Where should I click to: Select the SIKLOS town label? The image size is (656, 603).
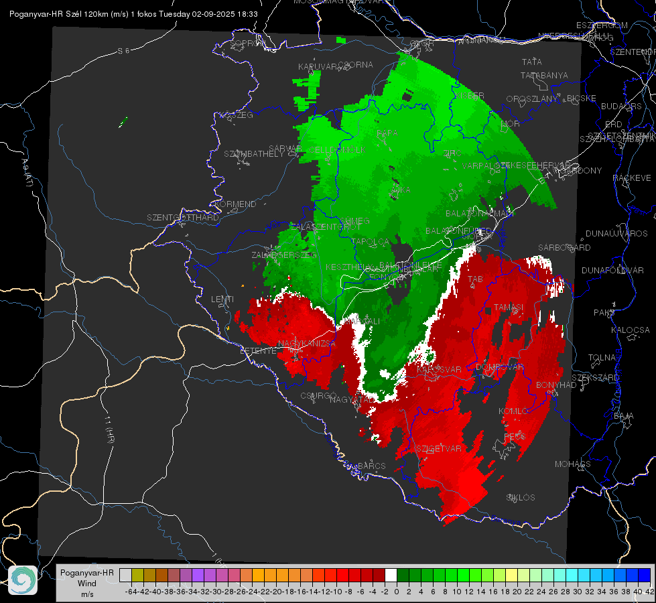click(x=521, y=498)
